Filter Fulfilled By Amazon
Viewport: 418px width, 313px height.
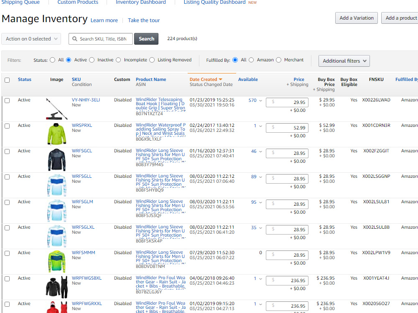251,60
